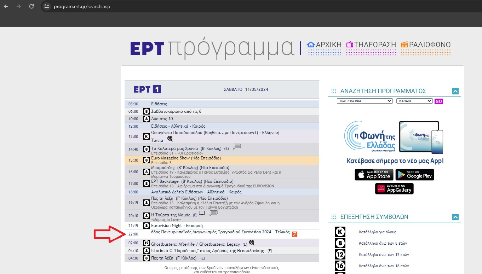Viewport: 482px width, 274px height.
Task: Click Αναλυτικό Δελτίο Ειδήσεων - Αθλητικά - Καιρός
Action: (196, 192)
